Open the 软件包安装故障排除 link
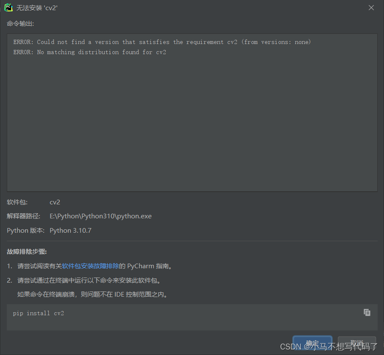 point(90,266)
